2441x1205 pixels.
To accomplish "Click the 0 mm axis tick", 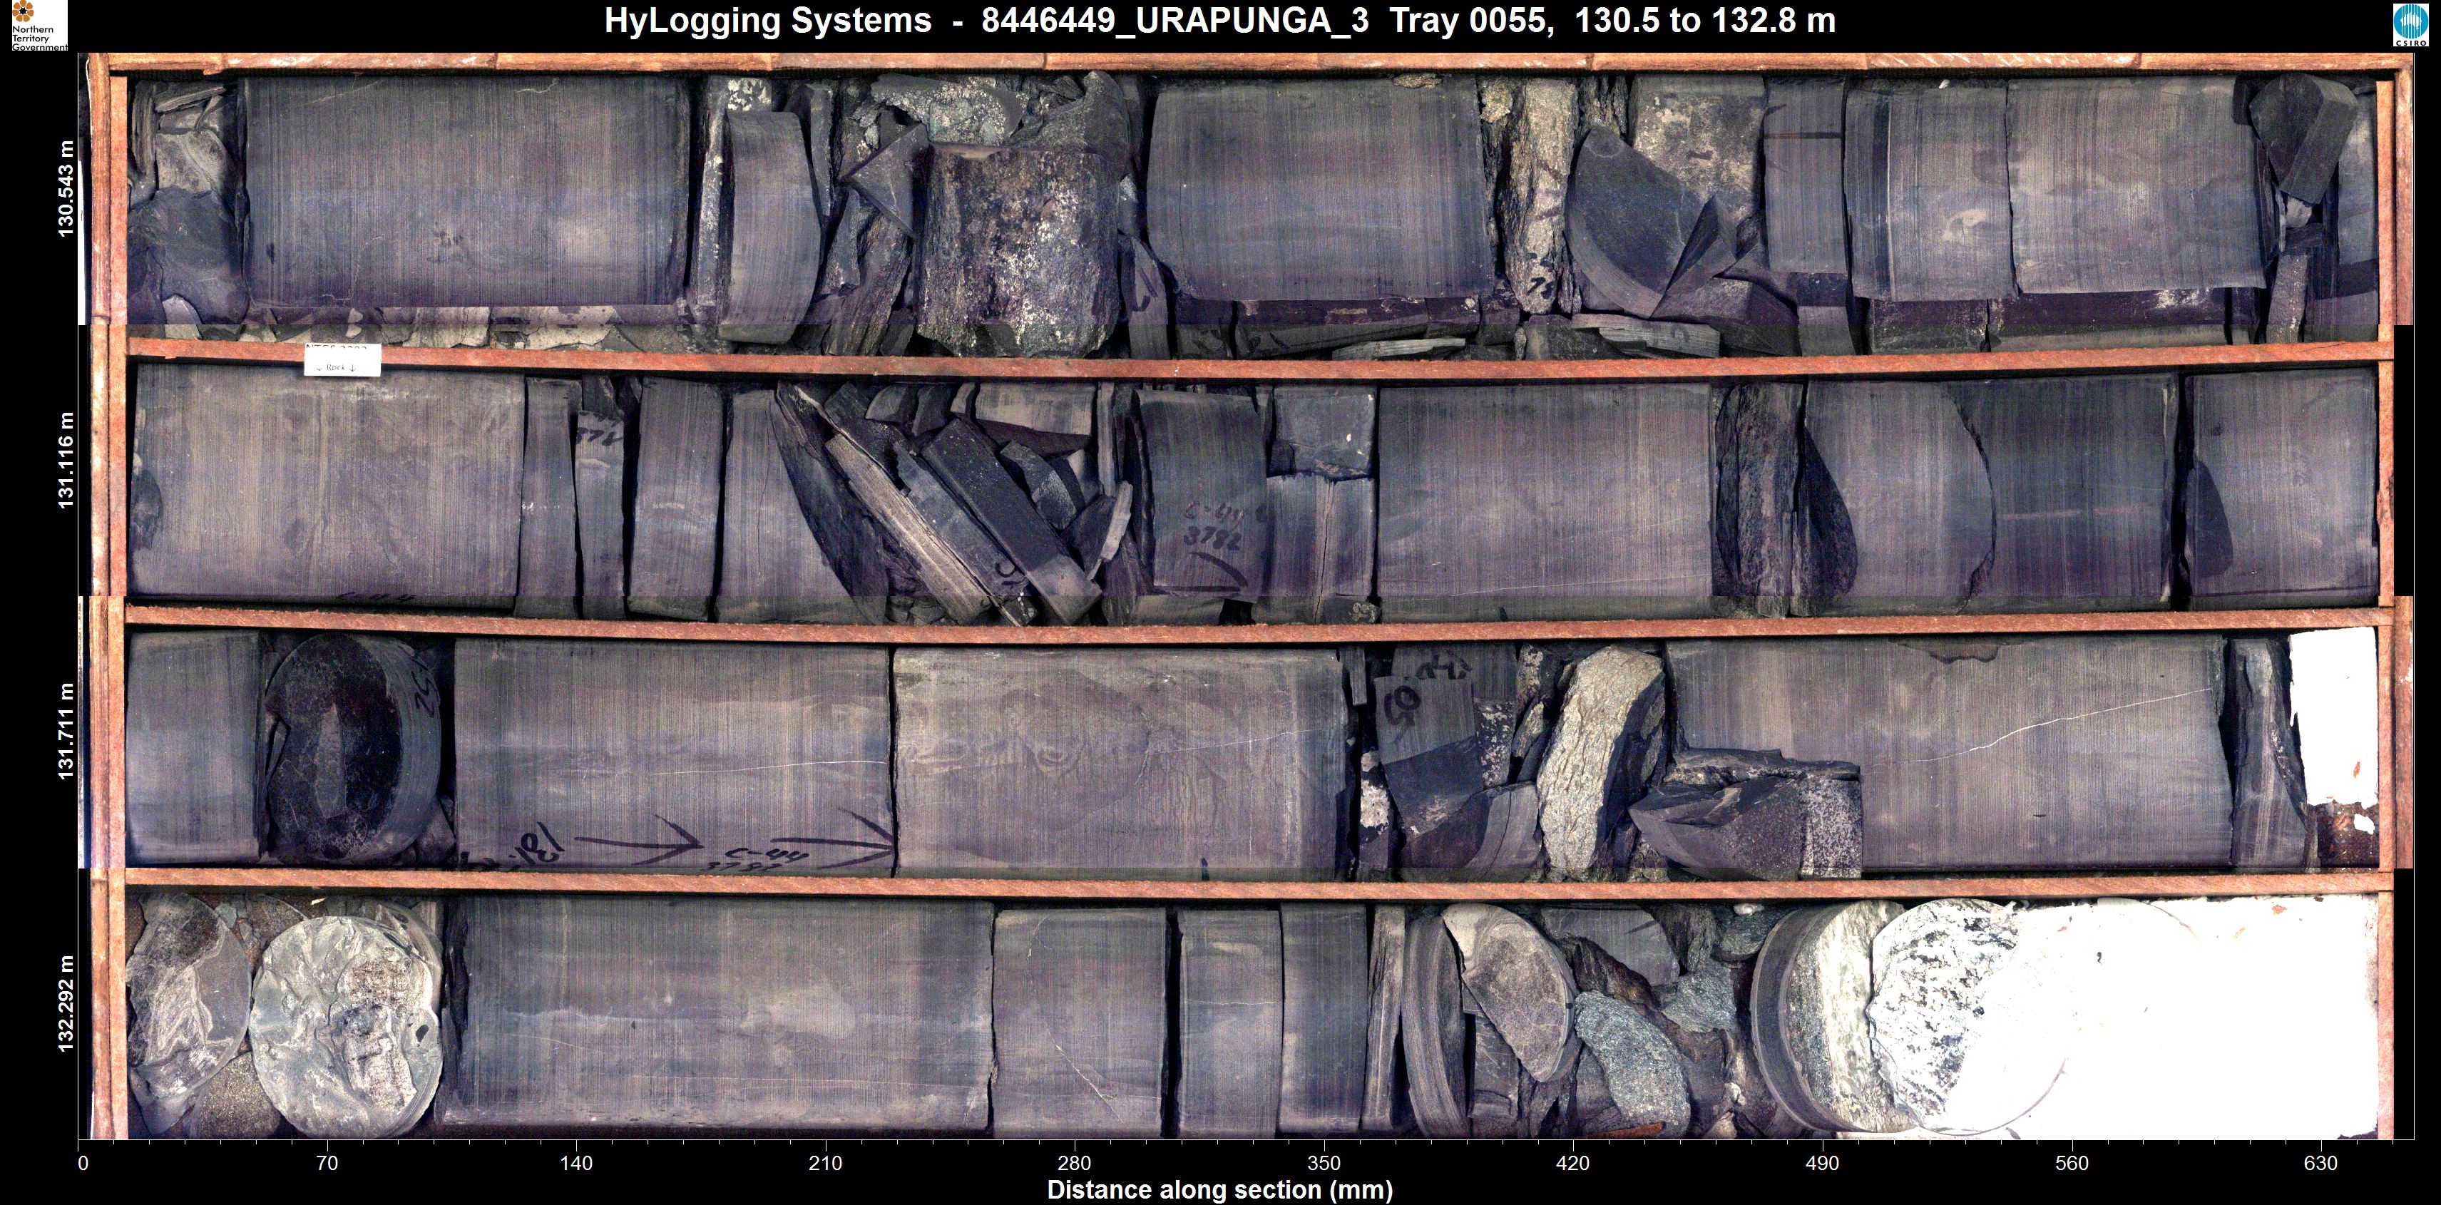I will point(83,1162).
